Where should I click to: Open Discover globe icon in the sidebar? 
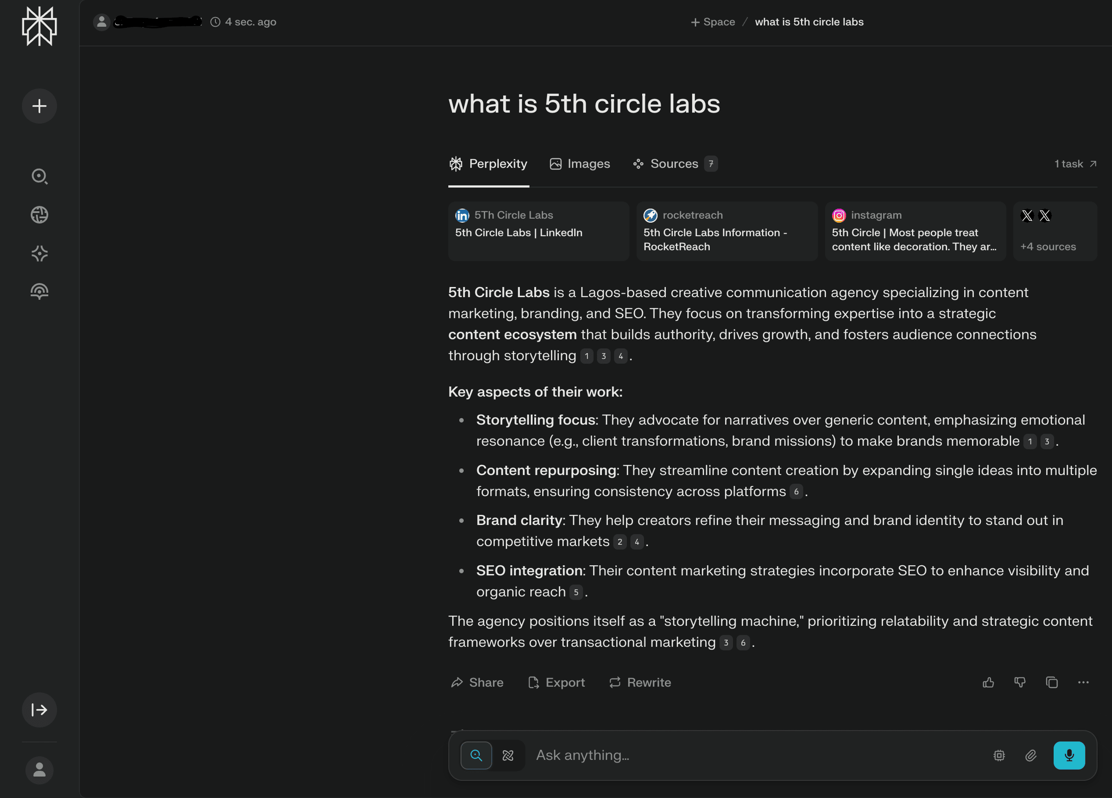[x=39, y=215]
